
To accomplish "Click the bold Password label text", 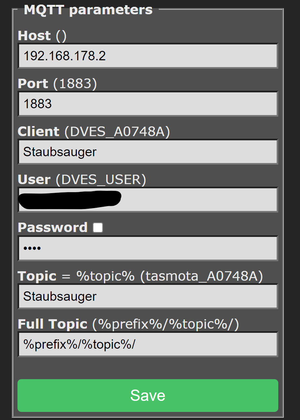I will (52, 227).
